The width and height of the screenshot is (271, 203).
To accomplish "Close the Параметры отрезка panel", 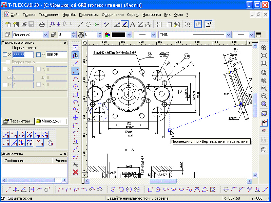I will pyautogui.click(x=65, y=43).
